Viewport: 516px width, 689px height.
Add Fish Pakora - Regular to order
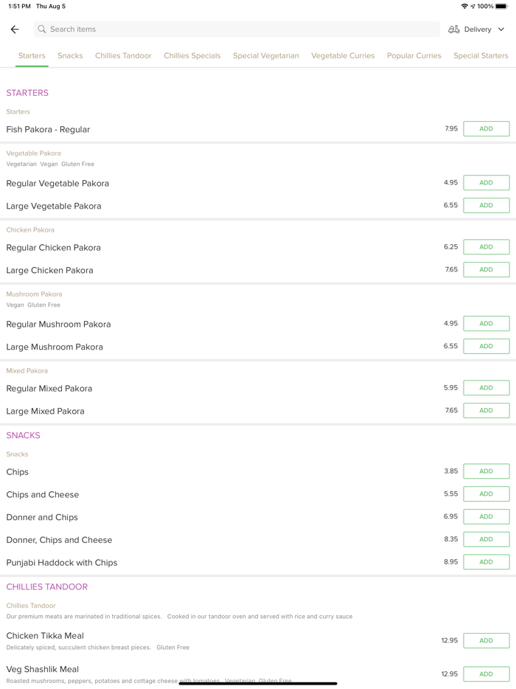pos(486,129)
